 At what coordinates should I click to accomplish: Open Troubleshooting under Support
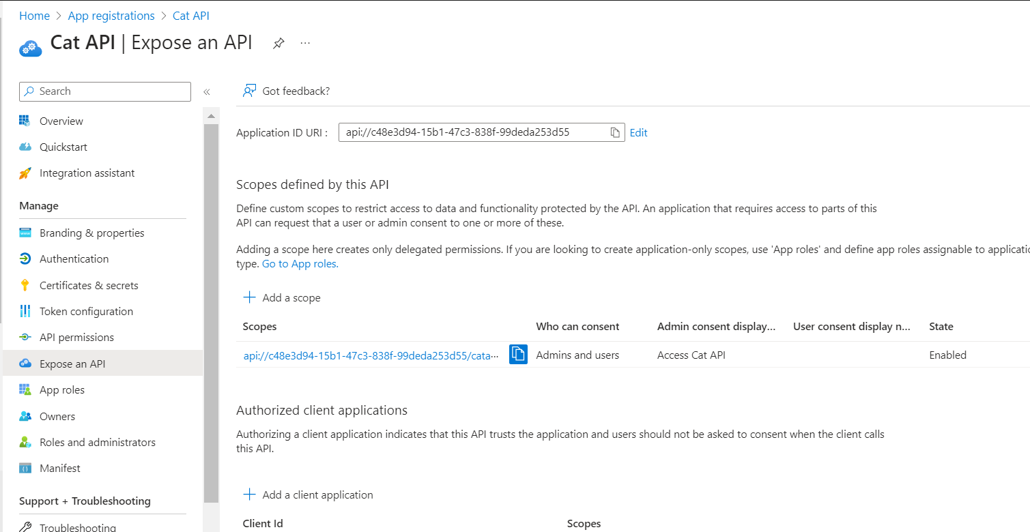point(78,527)
